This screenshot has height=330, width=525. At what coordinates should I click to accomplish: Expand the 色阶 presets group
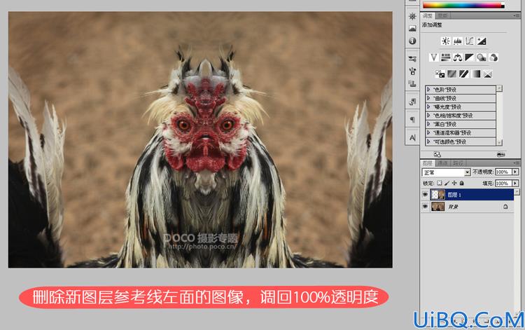click(428, 90)
